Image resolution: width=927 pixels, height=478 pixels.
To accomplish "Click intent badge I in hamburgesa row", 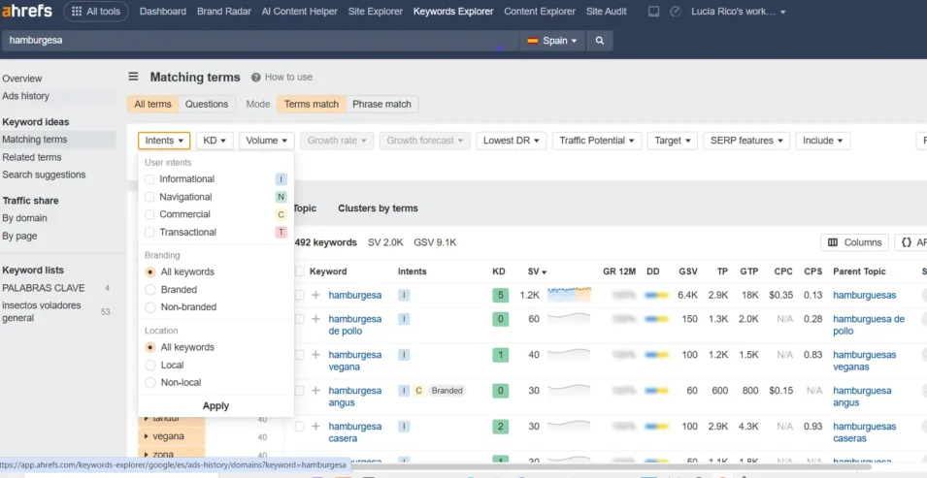I will [404, 295].
